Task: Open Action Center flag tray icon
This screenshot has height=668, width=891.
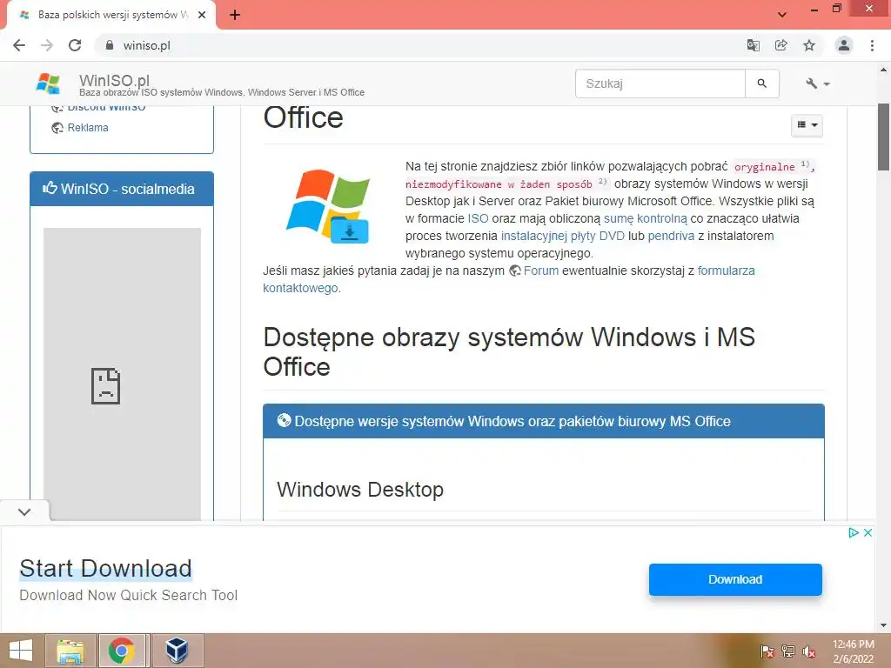Action: coord(767,651)
